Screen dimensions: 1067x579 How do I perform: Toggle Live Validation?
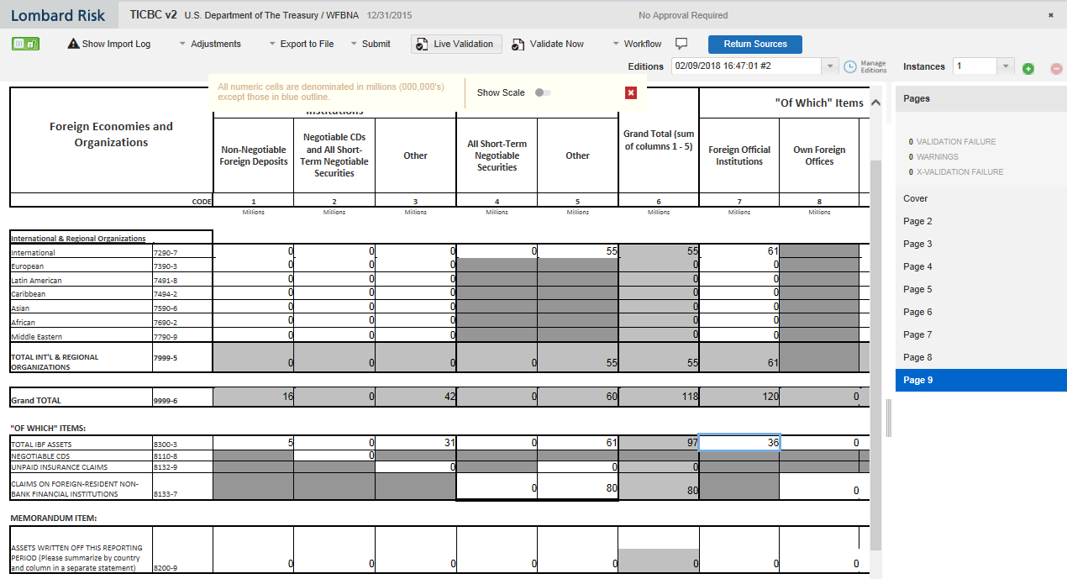tap(456, 44)
